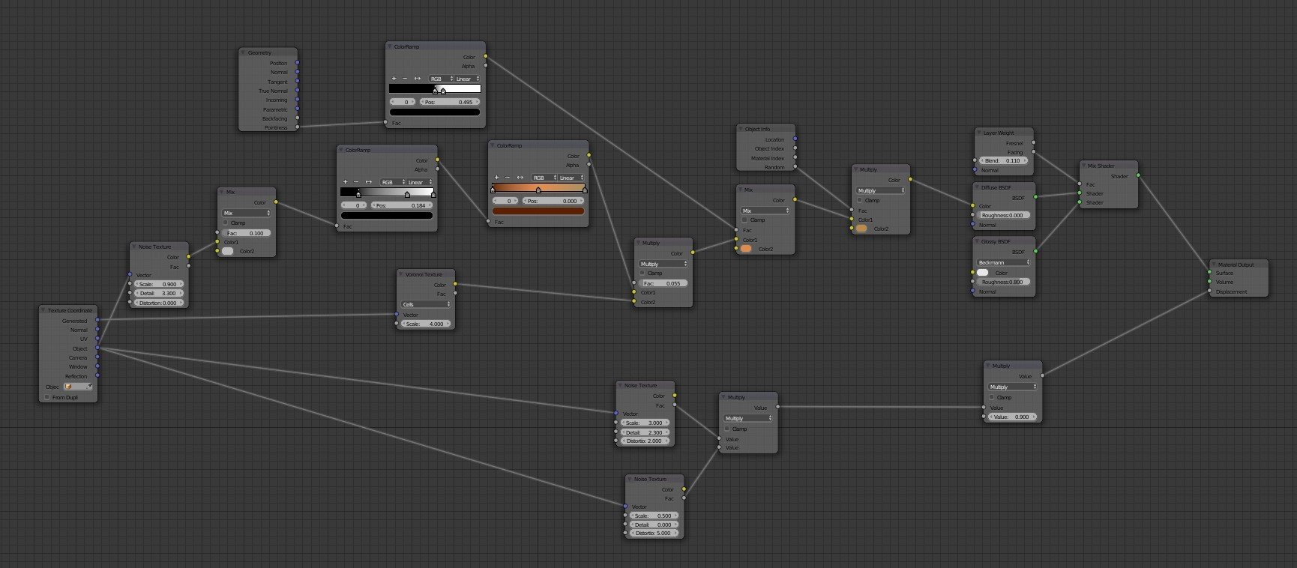Open the RGB dropdown in ColorRamp with Pos 0.495

(x=440, y=79)
